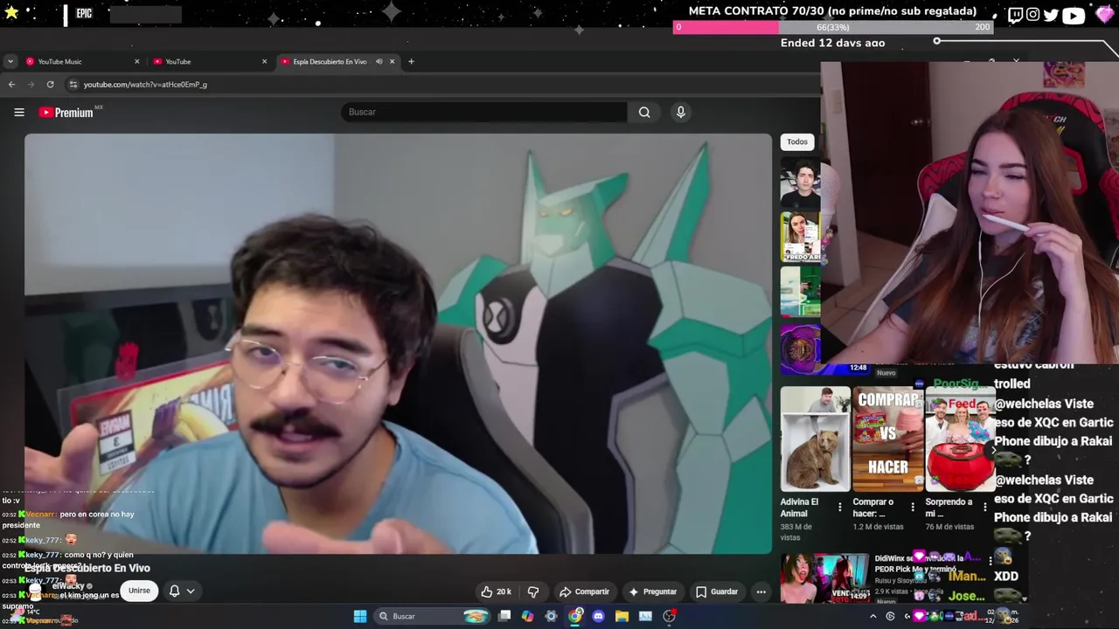Click the Instagram icon in the overlay
Image resolution: width=1119 pixels, height=629 pixels.
click(1033, 15)
